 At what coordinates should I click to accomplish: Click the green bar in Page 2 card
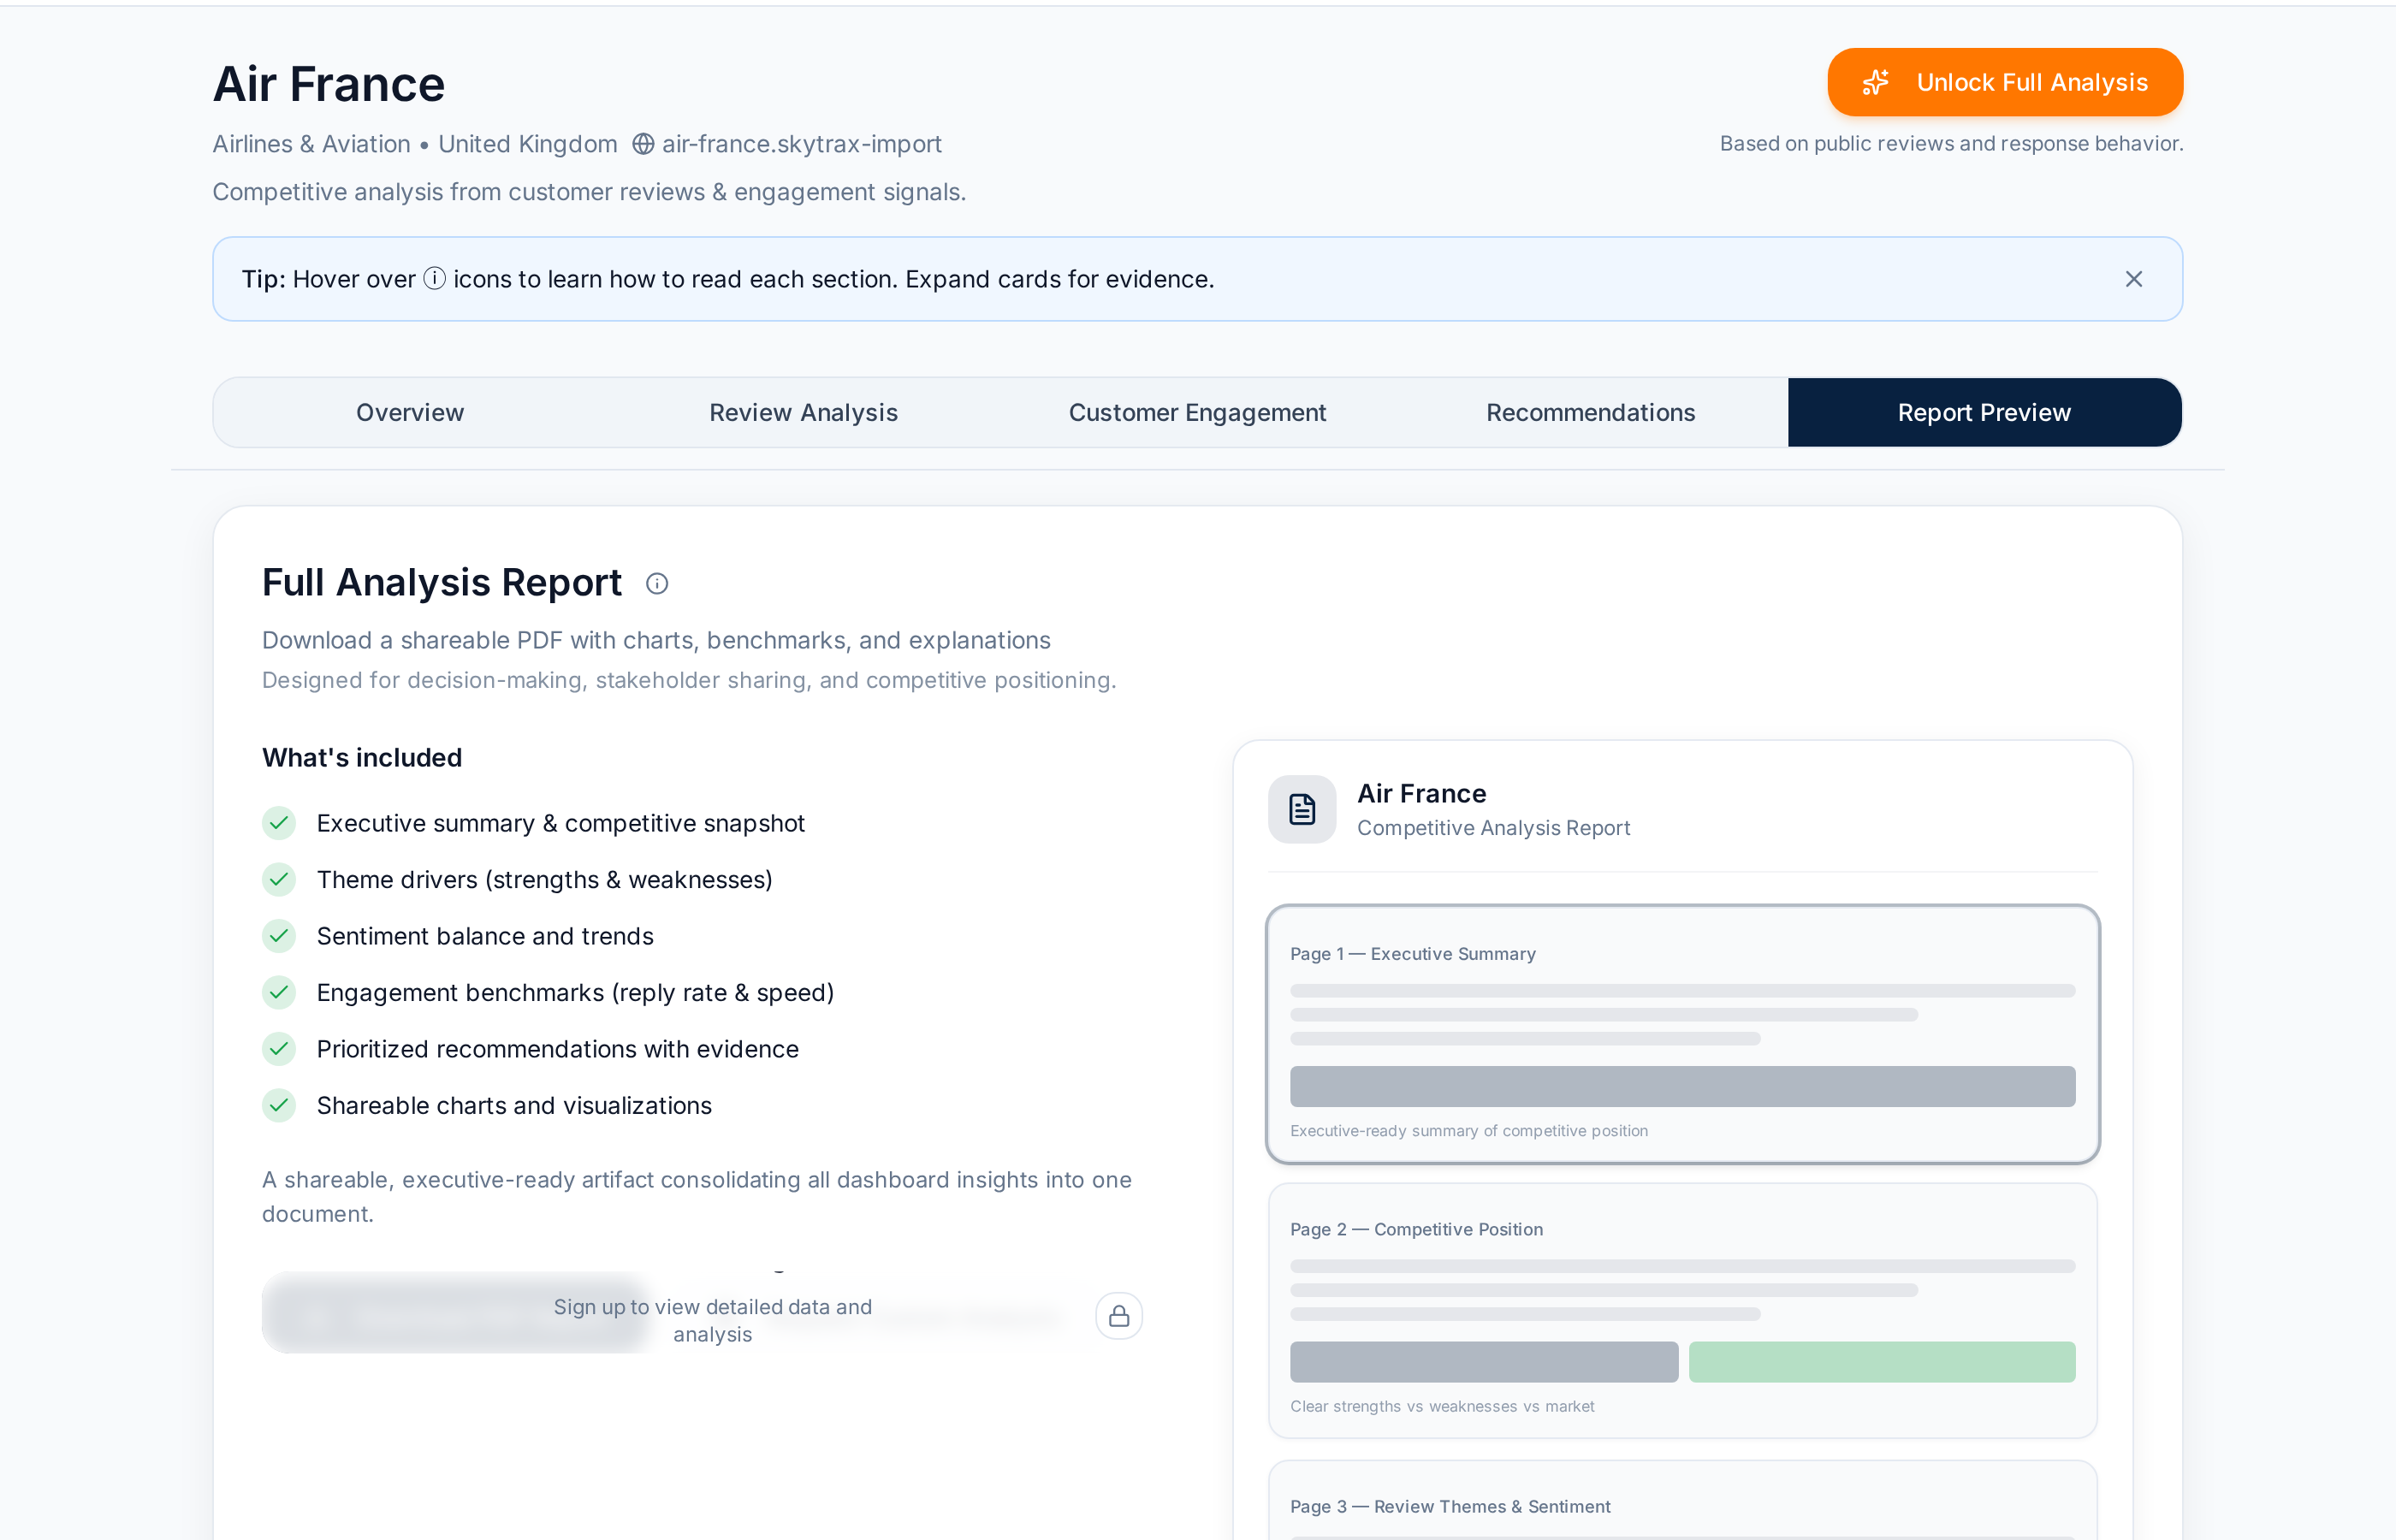[1881, 1362]
